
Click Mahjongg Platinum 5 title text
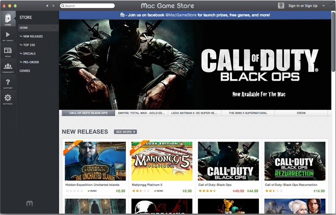pos(147,185)
